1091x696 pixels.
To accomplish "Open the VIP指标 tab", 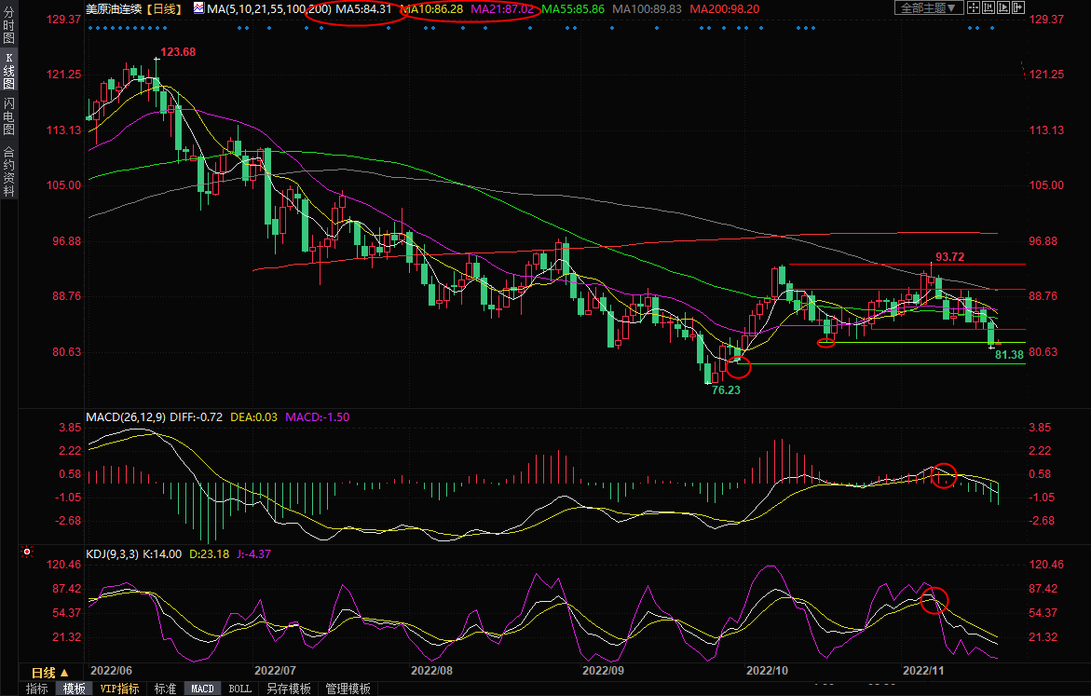I will [120, 689].
